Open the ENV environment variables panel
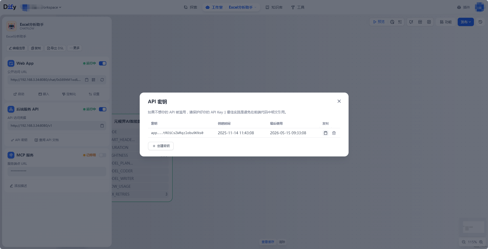 tap(420, 22)
